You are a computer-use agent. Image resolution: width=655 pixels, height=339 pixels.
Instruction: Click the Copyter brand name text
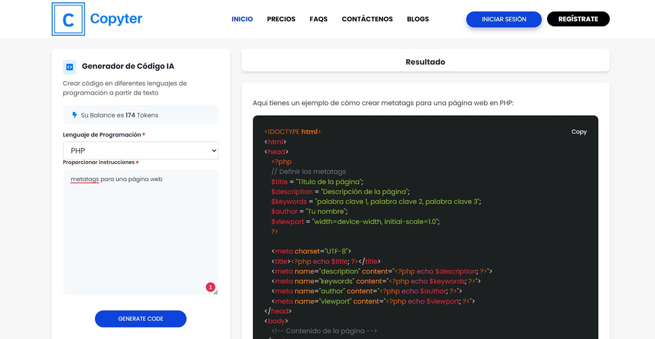tap(116, 19)
